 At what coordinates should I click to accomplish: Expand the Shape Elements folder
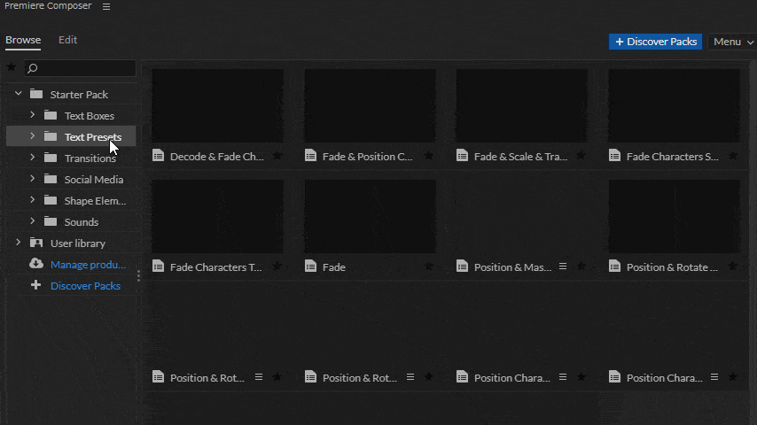coord(32,200)
